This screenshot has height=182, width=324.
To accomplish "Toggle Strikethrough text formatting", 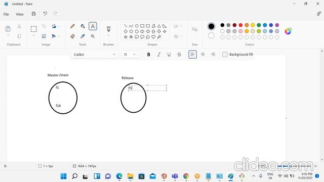I will (x=179, y=55).
